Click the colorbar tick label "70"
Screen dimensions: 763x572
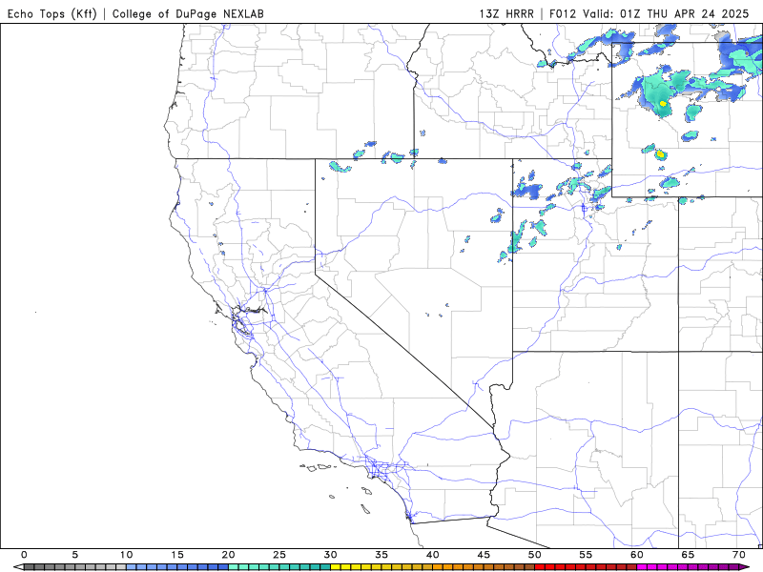(739, 555)
